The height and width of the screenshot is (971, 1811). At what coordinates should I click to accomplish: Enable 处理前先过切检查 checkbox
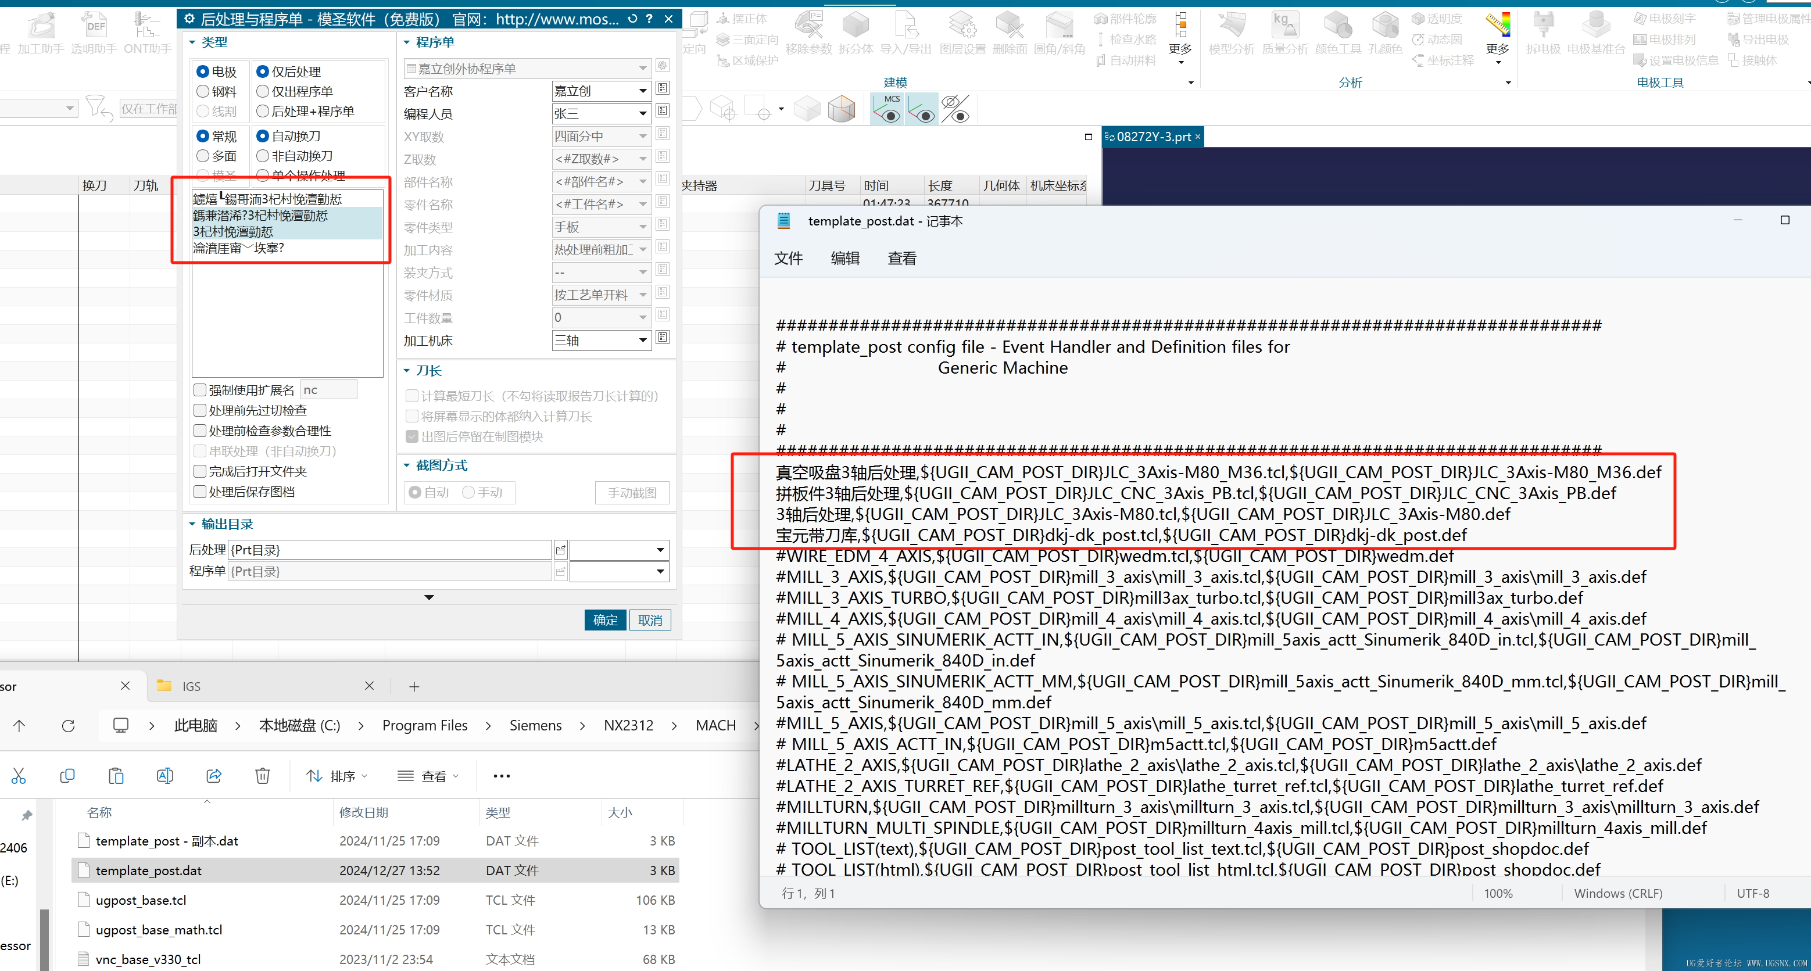click(200, 410)
